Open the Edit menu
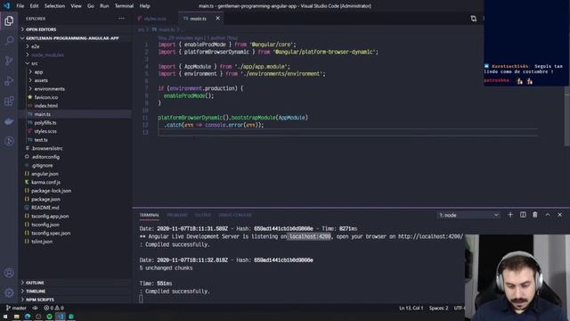The image size is (570, 321). 34,6
